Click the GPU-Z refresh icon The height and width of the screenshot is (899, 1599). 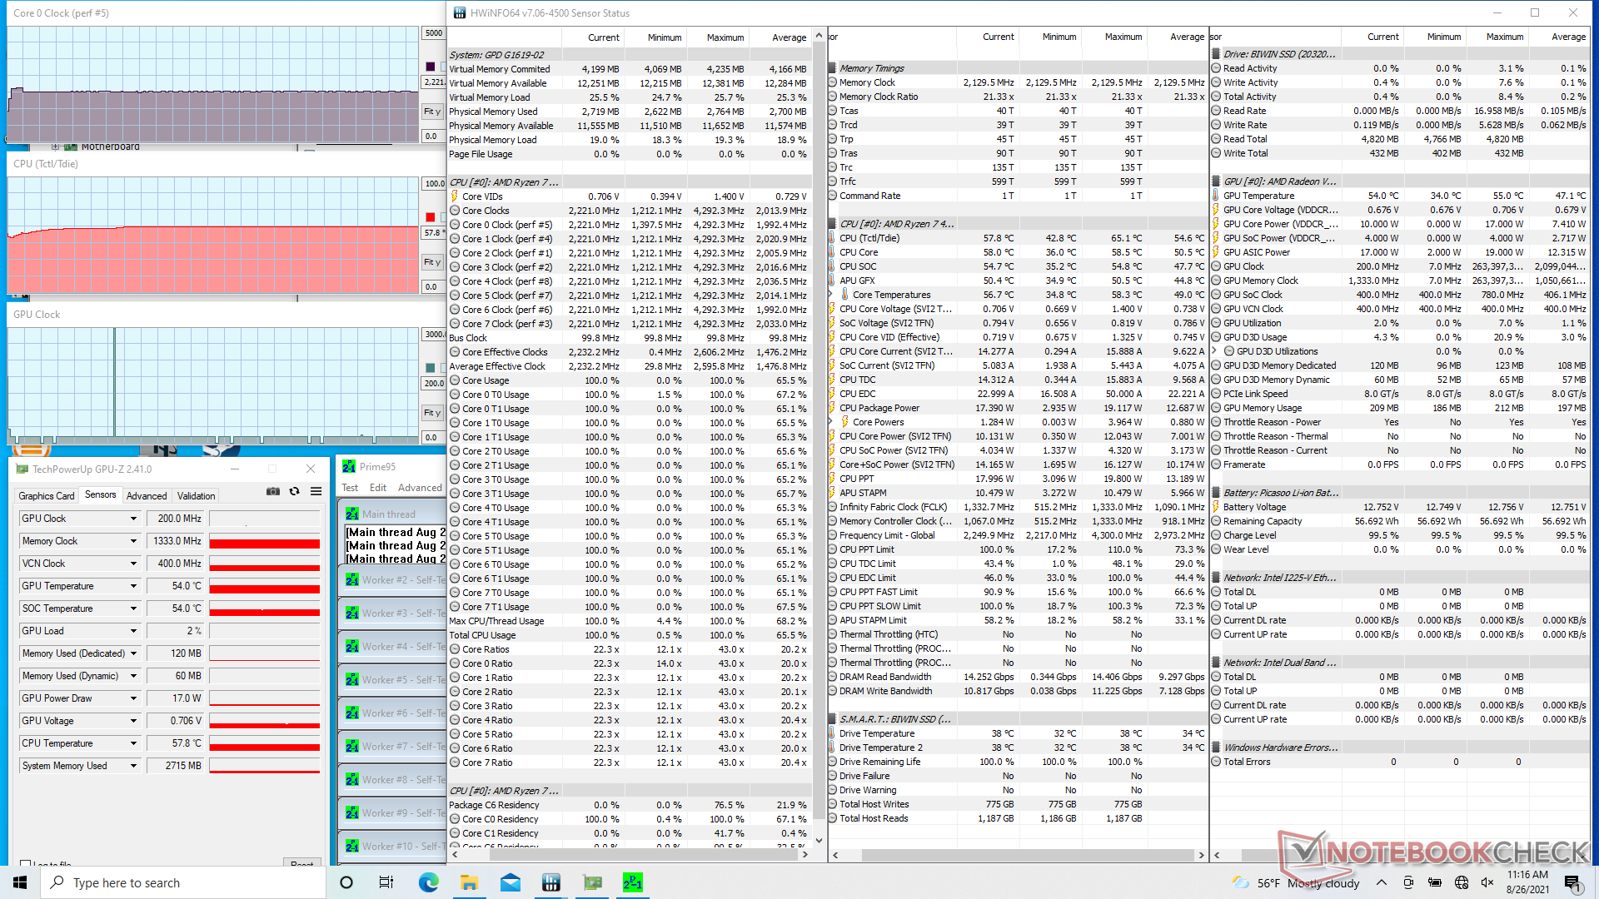click(x=295, y=492)
